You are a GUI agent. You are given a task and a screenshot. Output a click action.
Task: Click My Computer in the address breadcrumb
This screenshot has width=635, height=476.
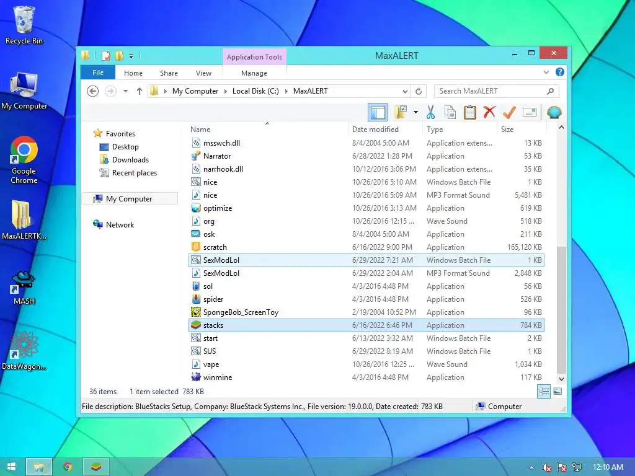coord(195,91)
